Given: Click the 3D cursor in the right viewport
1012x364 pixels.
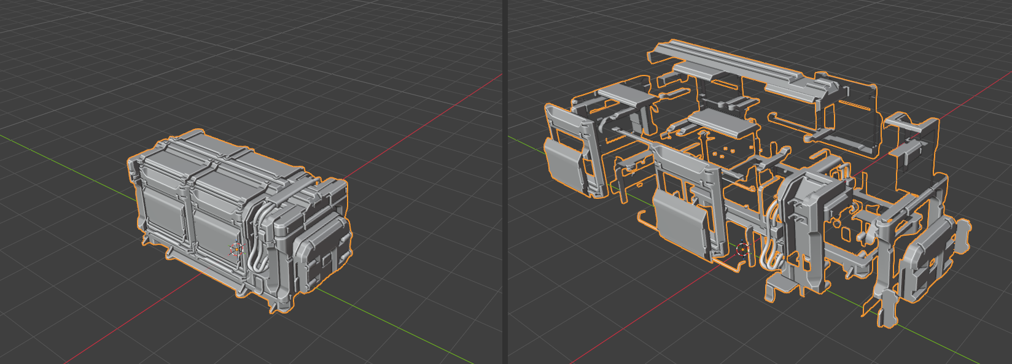Looking at the screenshot, I should (x=742, y=249).
